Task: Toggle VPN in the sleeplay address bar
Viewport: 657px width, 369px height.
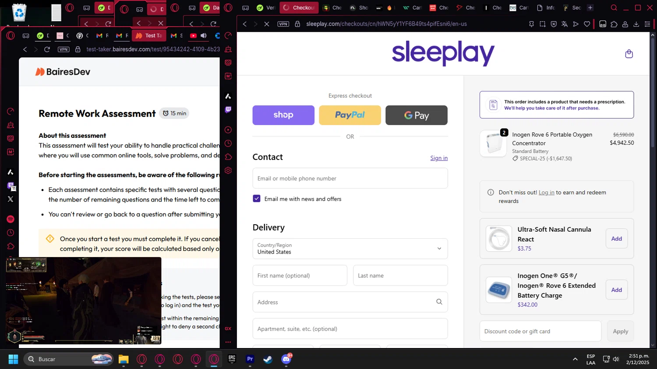Action: pyautogui.click(x=283, y=24)
